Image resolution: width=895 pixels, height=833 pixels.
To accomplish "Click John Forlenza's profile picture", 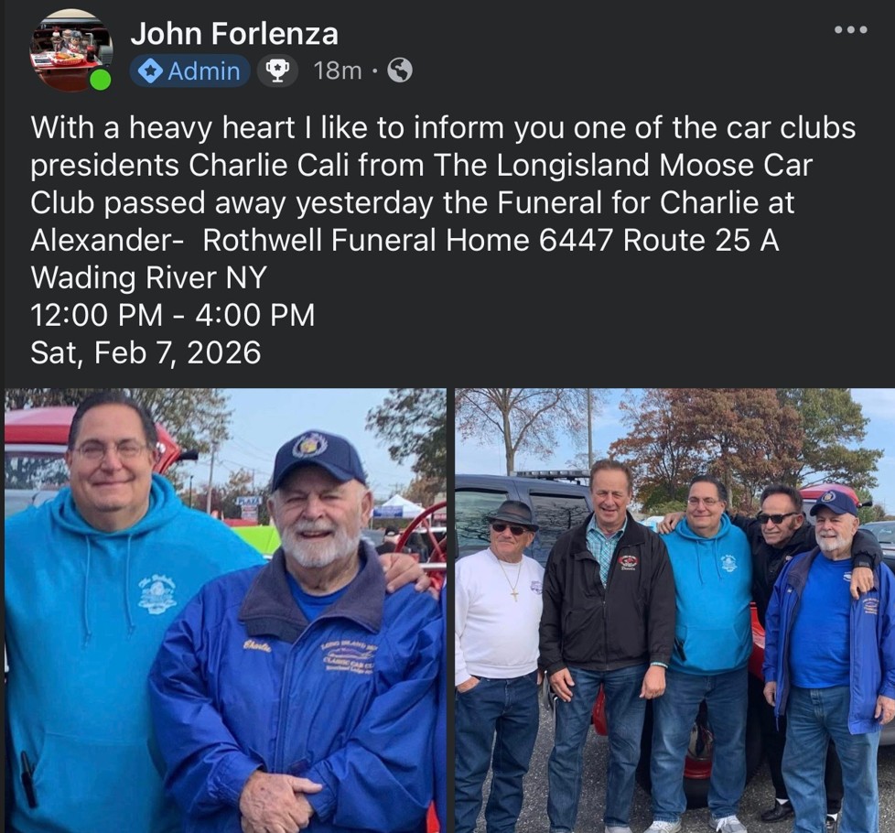I will [x=71, y=51].
